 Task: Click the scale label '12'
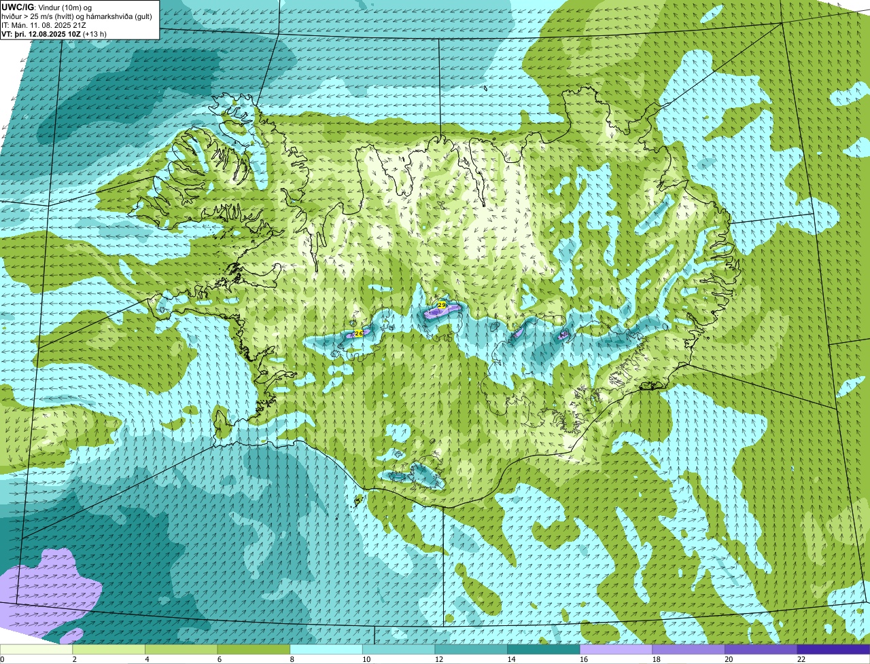(x=439, y=659)
